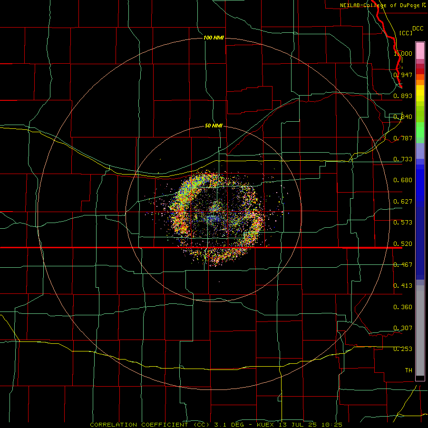Click the 0.573 legend value
Viewport: 428px width, 428px height.
tap(403, 223)
